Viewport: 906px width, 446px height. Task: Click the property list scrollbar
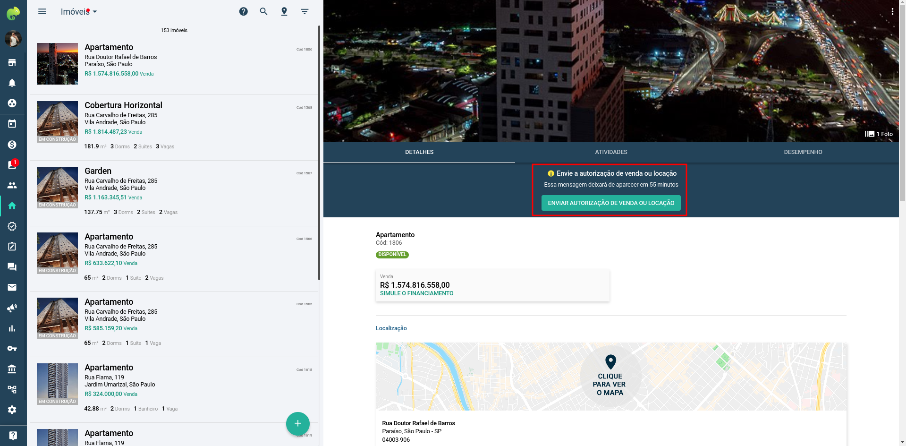click(319, 153)
